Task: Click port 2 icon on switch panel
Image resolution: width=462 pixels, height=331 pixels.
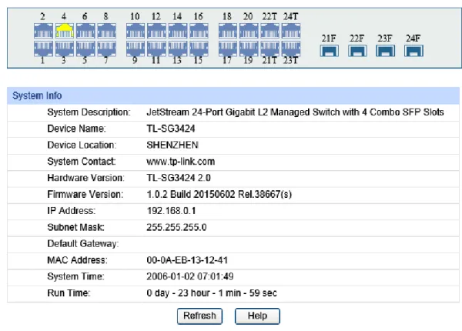Action: tap(43, 31)
